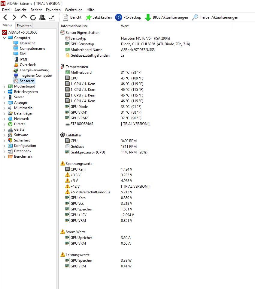Expand the Anzeige tree node

pyautogui.click(x=4, y=103)
